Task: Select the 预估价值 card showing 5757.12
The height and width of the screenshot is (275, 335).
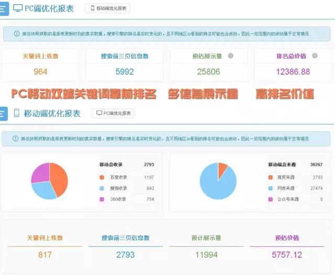Action: (x=287, y=247)
